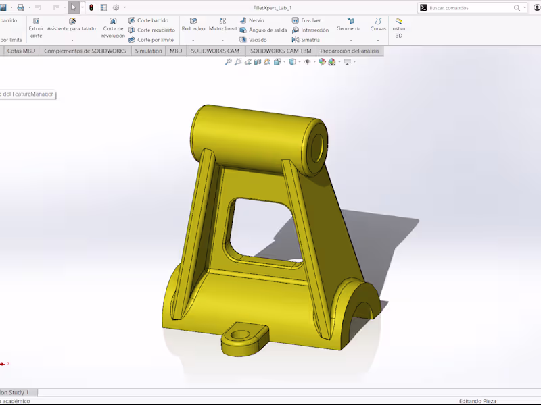This screenshot has height=405, width=541.
Task: Select the Nervio rib tool
Action: tap(252, 20)
